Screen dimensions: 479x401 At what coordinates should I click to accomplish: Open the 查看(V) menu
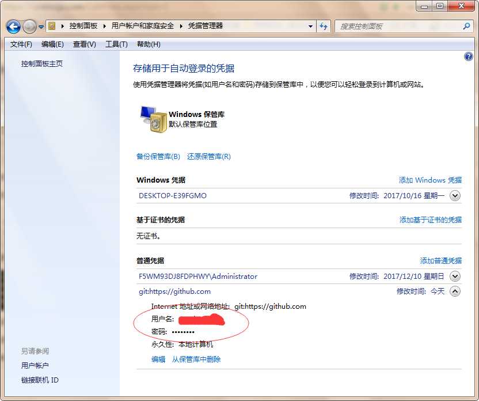[x=84, y=44]
